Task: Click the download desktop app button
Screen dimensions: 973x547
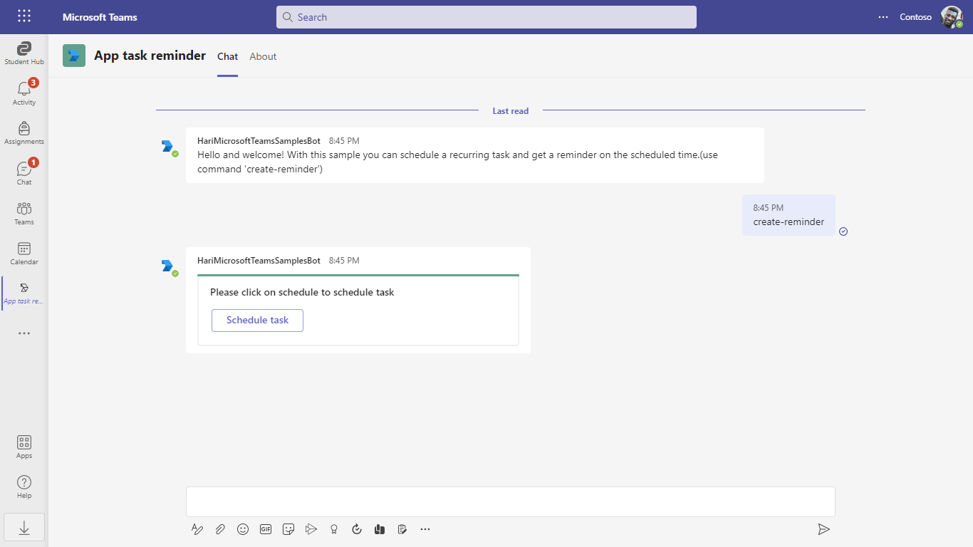Action: (x=24, y=527)
